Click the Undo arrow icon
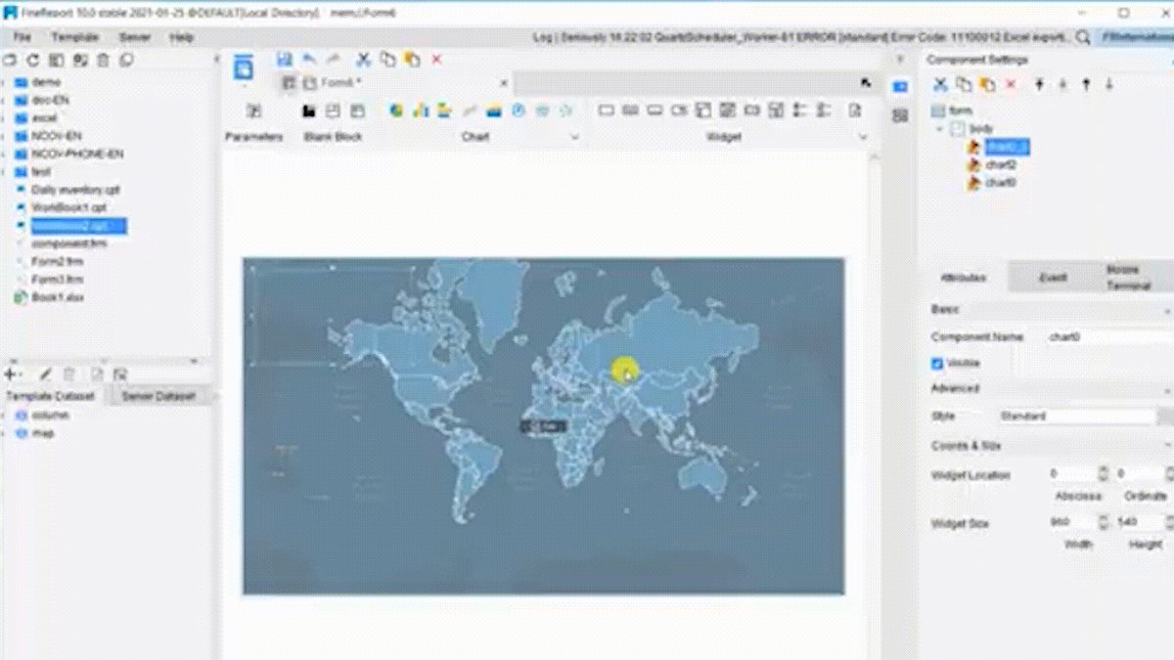The image size is (1174, 660). pyautogui.click(x=309, y=60)
